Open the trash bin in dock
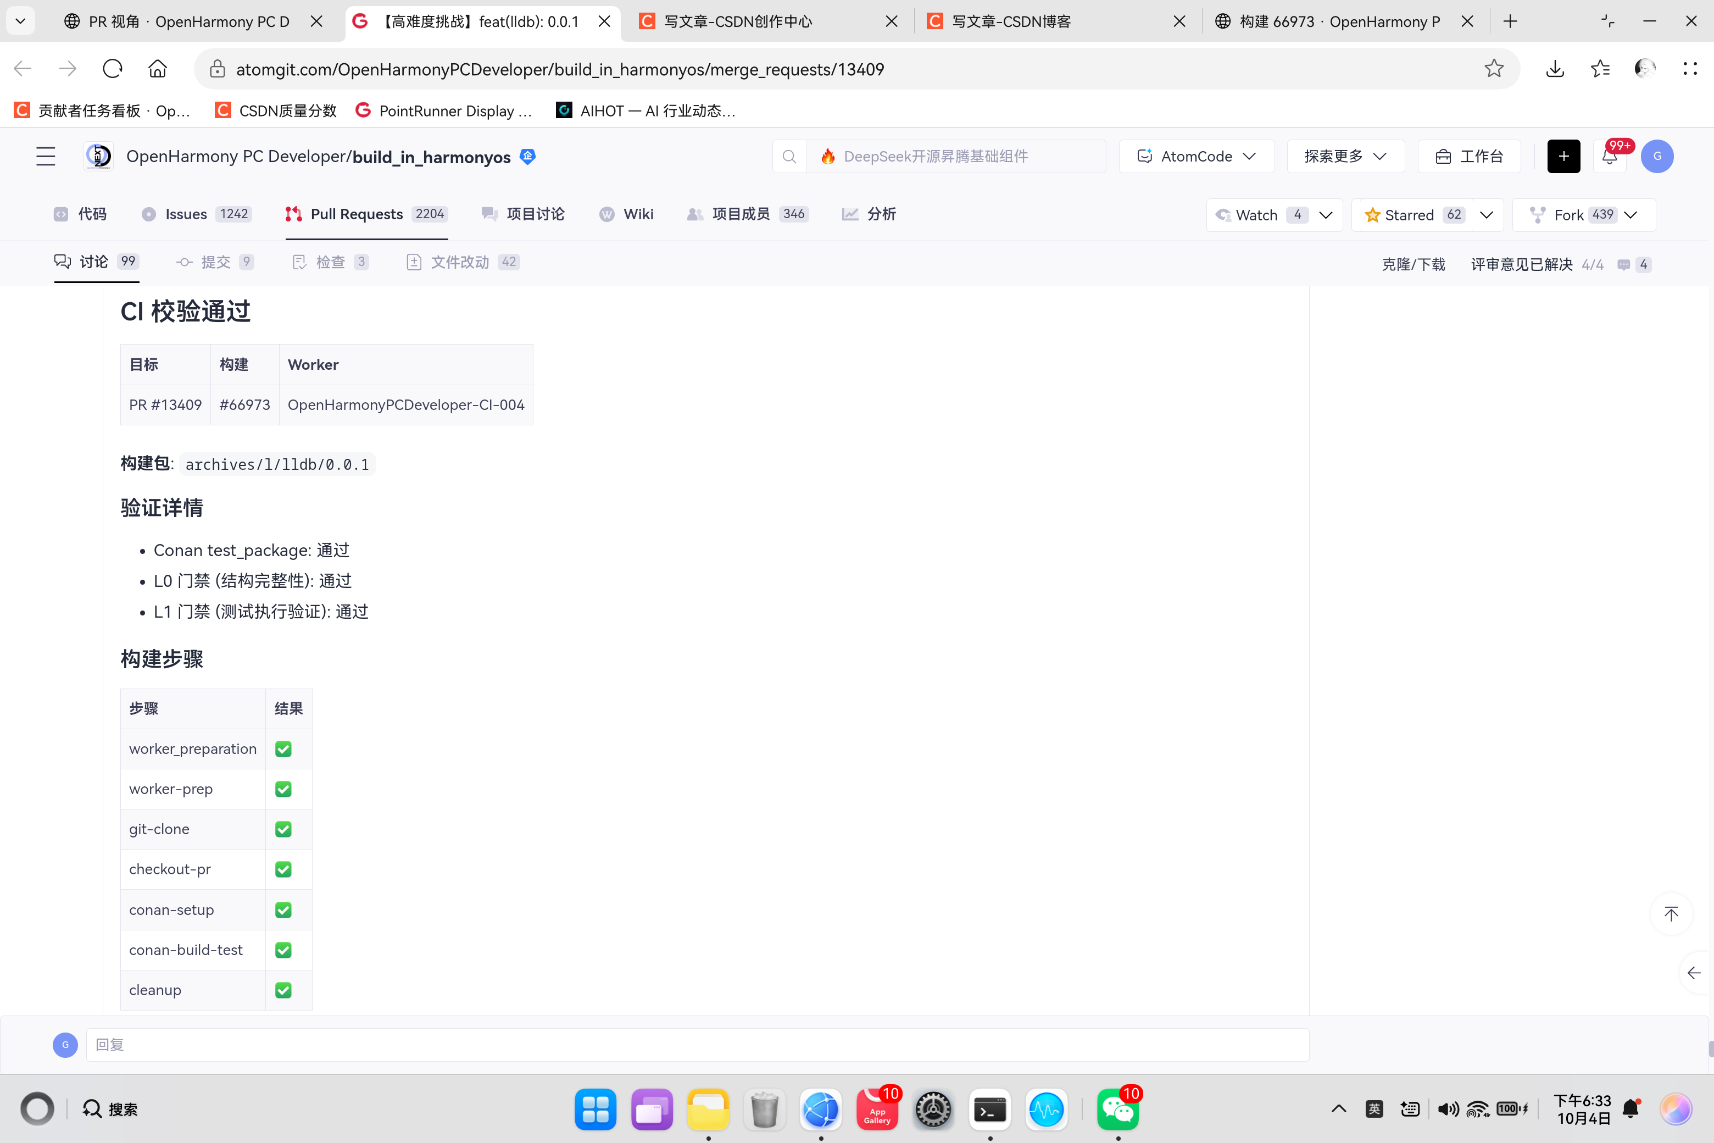 [x=765, y=1109]
